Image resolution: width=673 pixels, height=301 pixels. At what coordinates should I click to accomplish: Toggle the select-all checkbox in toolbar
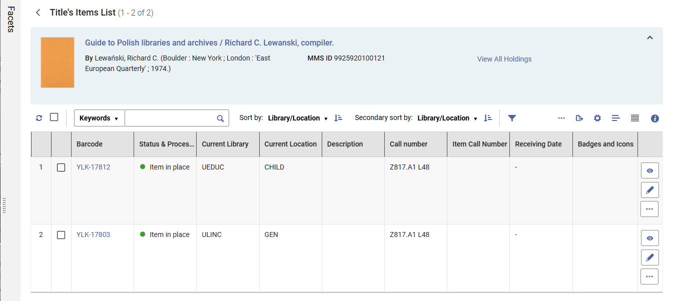(54, 117)
